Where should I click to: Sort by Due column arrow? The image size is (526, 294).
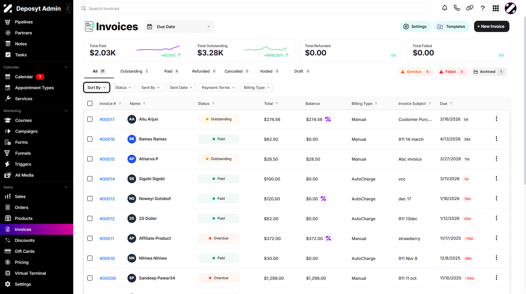[x=451, y=103]
